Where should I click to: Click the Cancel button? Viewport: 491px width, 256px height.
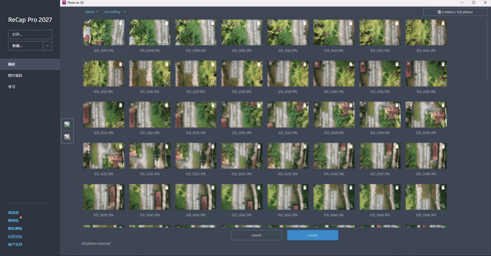(256, 235)
